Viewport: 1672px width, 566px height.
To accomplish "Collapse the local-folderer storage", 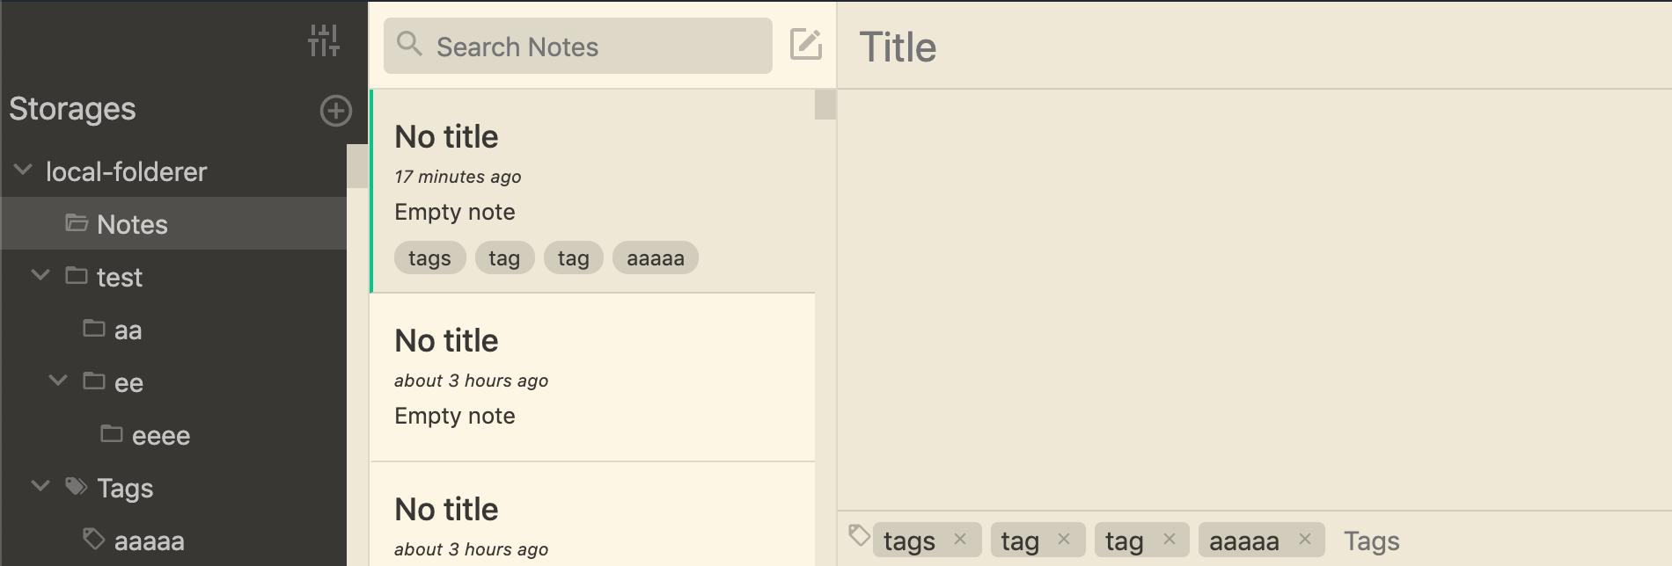I will pyautogui.click(x=22, y=171).
